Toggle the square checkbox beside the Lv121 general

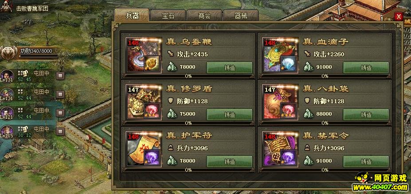[61, 113]
